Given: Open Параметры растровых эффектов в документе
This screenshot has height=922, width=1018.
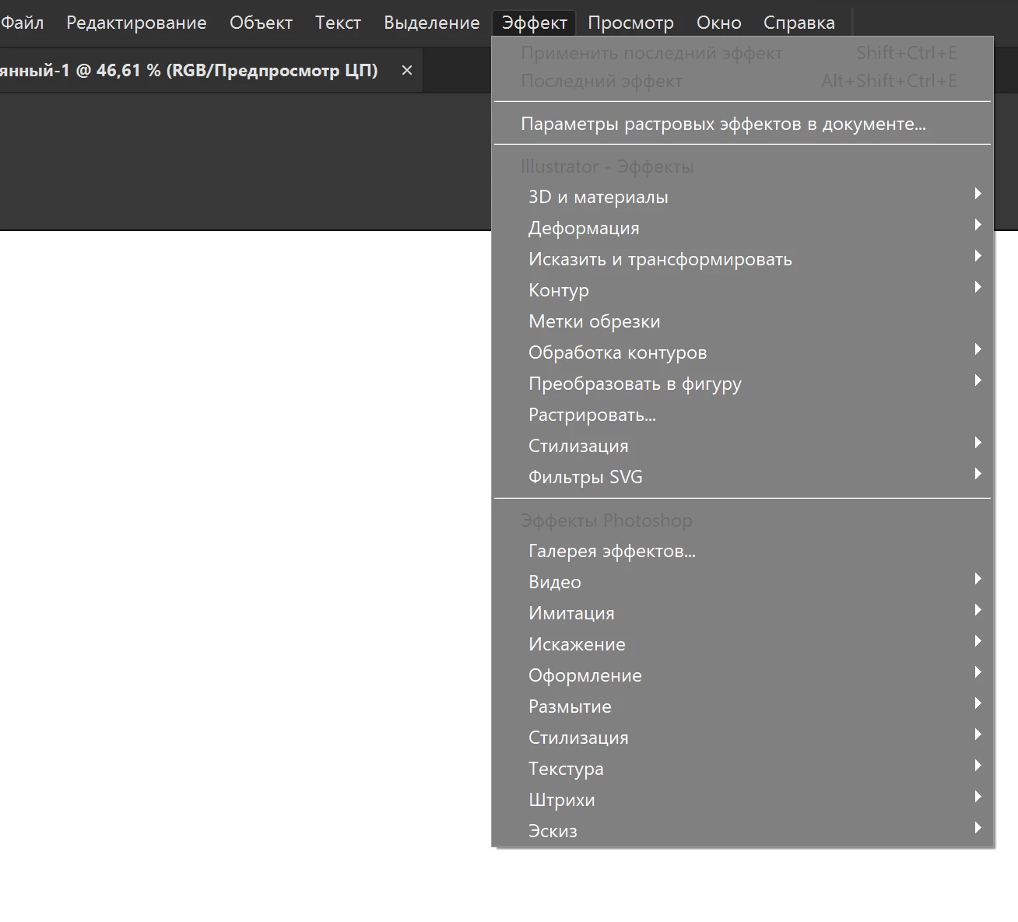Looking at the screenshot, I should pyautogui.click(x=742, y=124).
